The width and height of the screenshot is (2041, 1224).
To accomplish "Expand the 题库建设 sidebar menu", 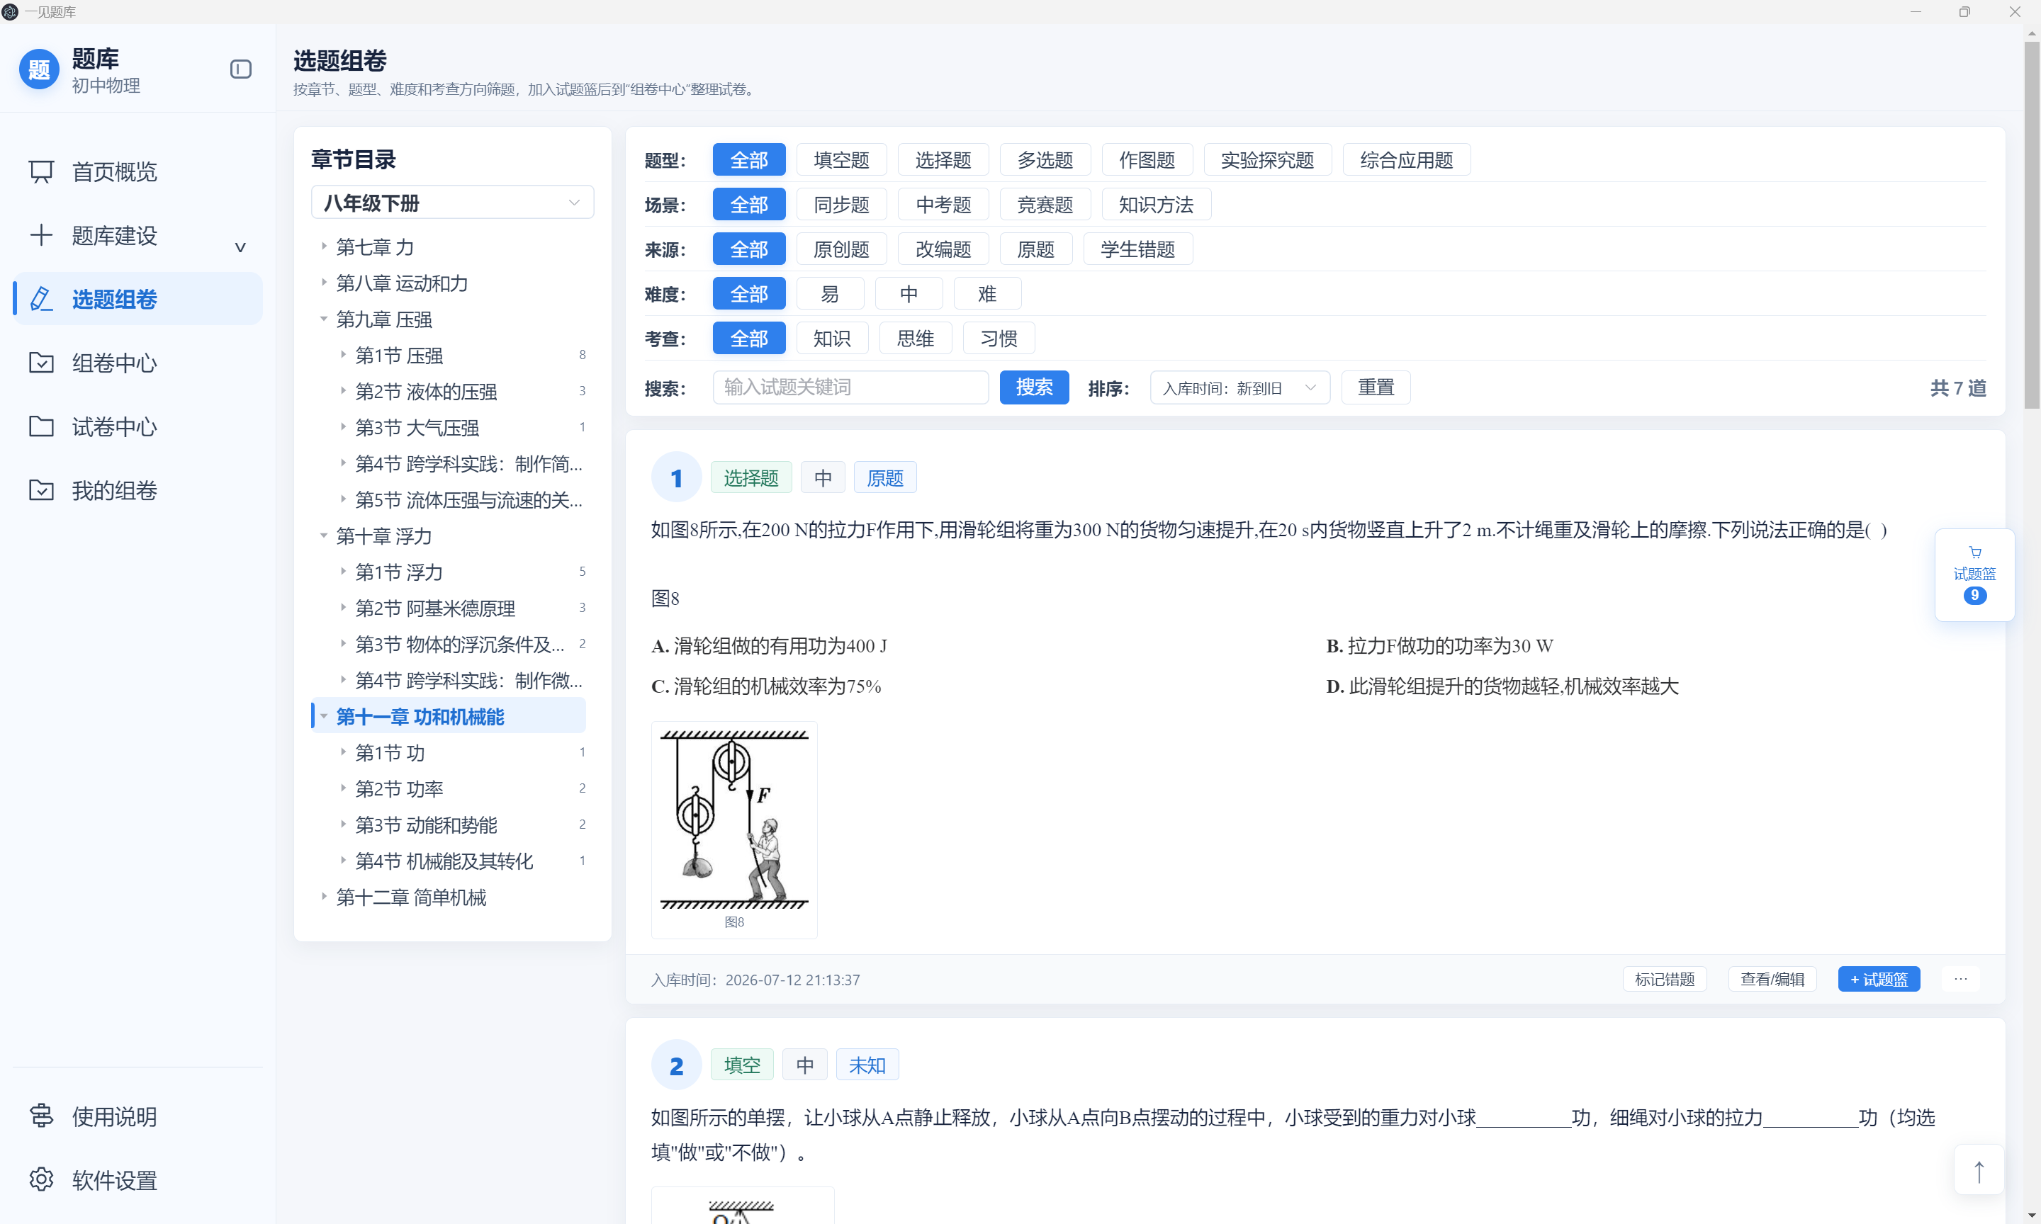I will (137, 236).
